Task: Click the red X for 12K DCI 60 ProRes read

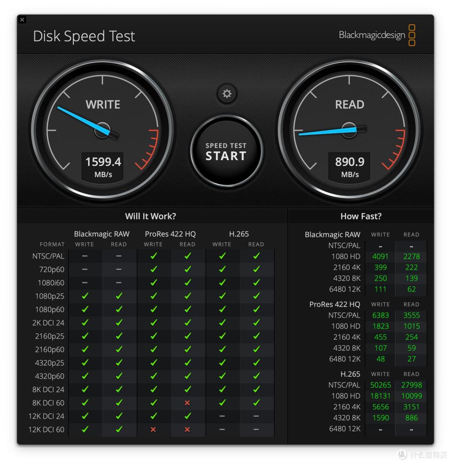Action: tap(187, 429)
